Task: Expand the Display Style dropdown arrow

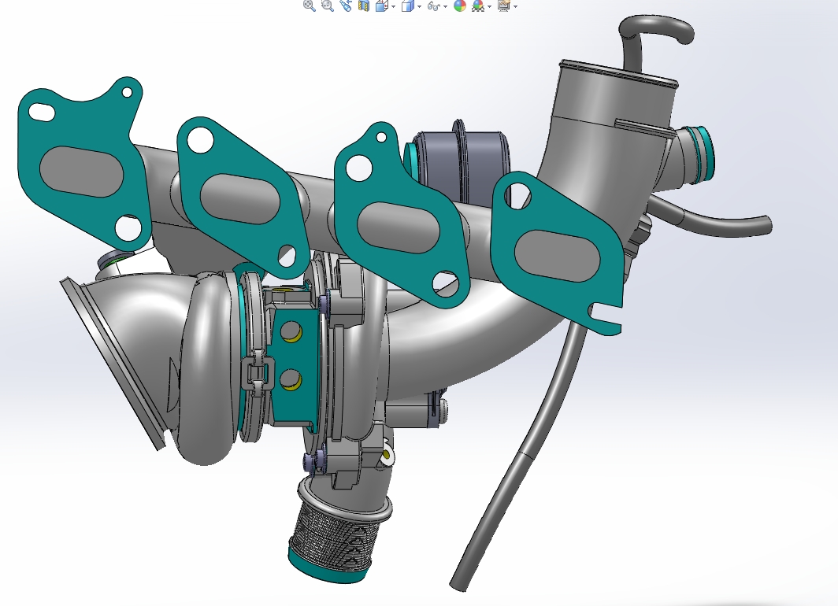Action: click(x=419, y=6)
